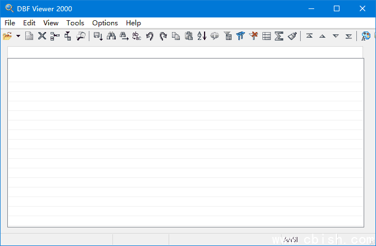Open the Help menu
Image resolution: width=376 pixels, height=246 pixels.
click(133, 23)
